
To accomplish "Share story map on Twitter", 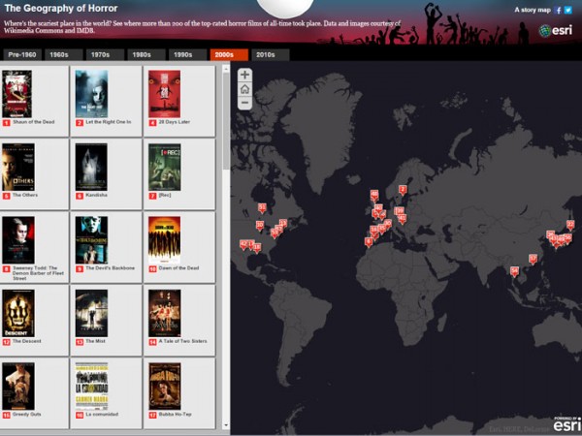I will [x=568, y=10].
